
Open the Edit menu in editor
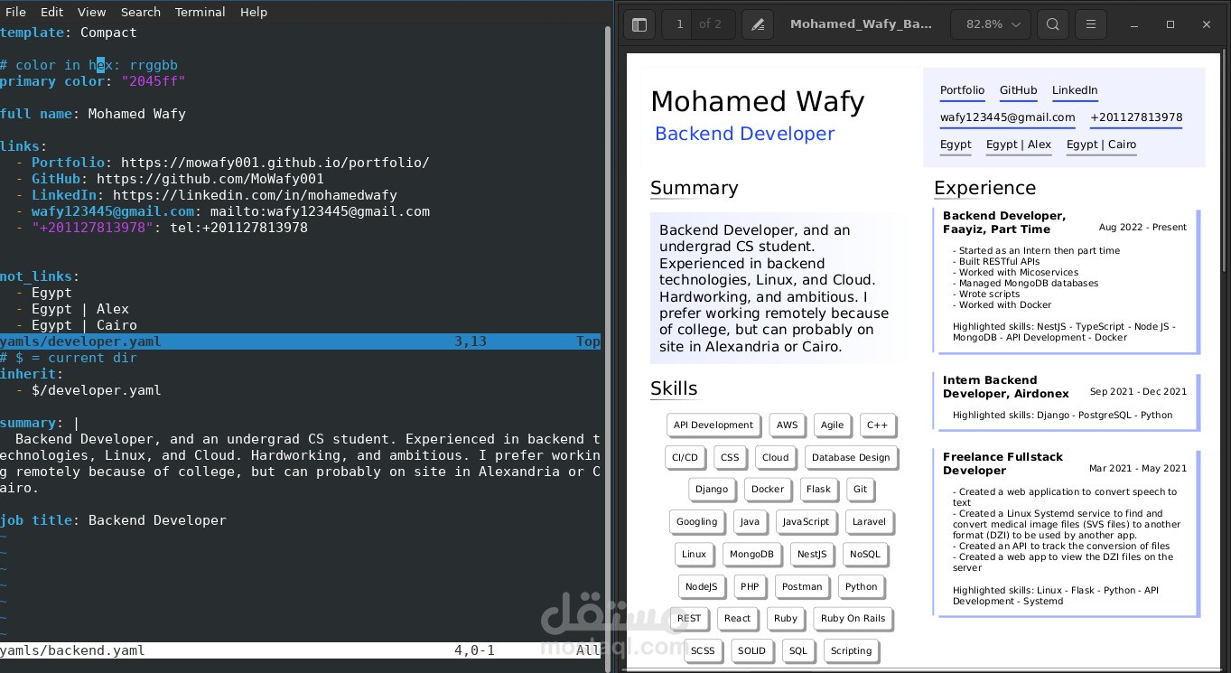pyautogui.click(x=52, y=12)
